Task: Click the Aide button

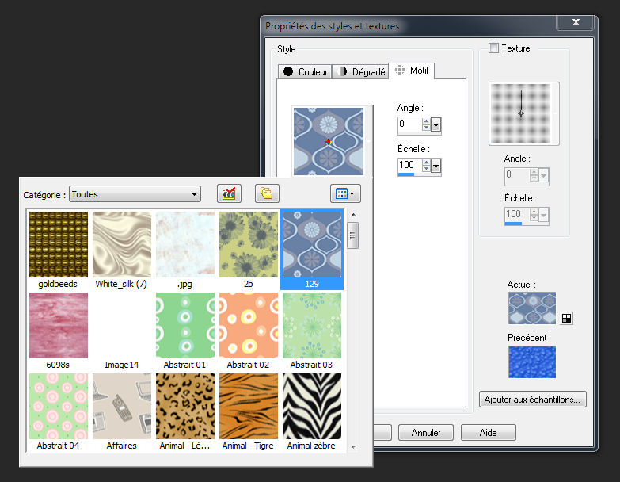Action: coord(488,433)
